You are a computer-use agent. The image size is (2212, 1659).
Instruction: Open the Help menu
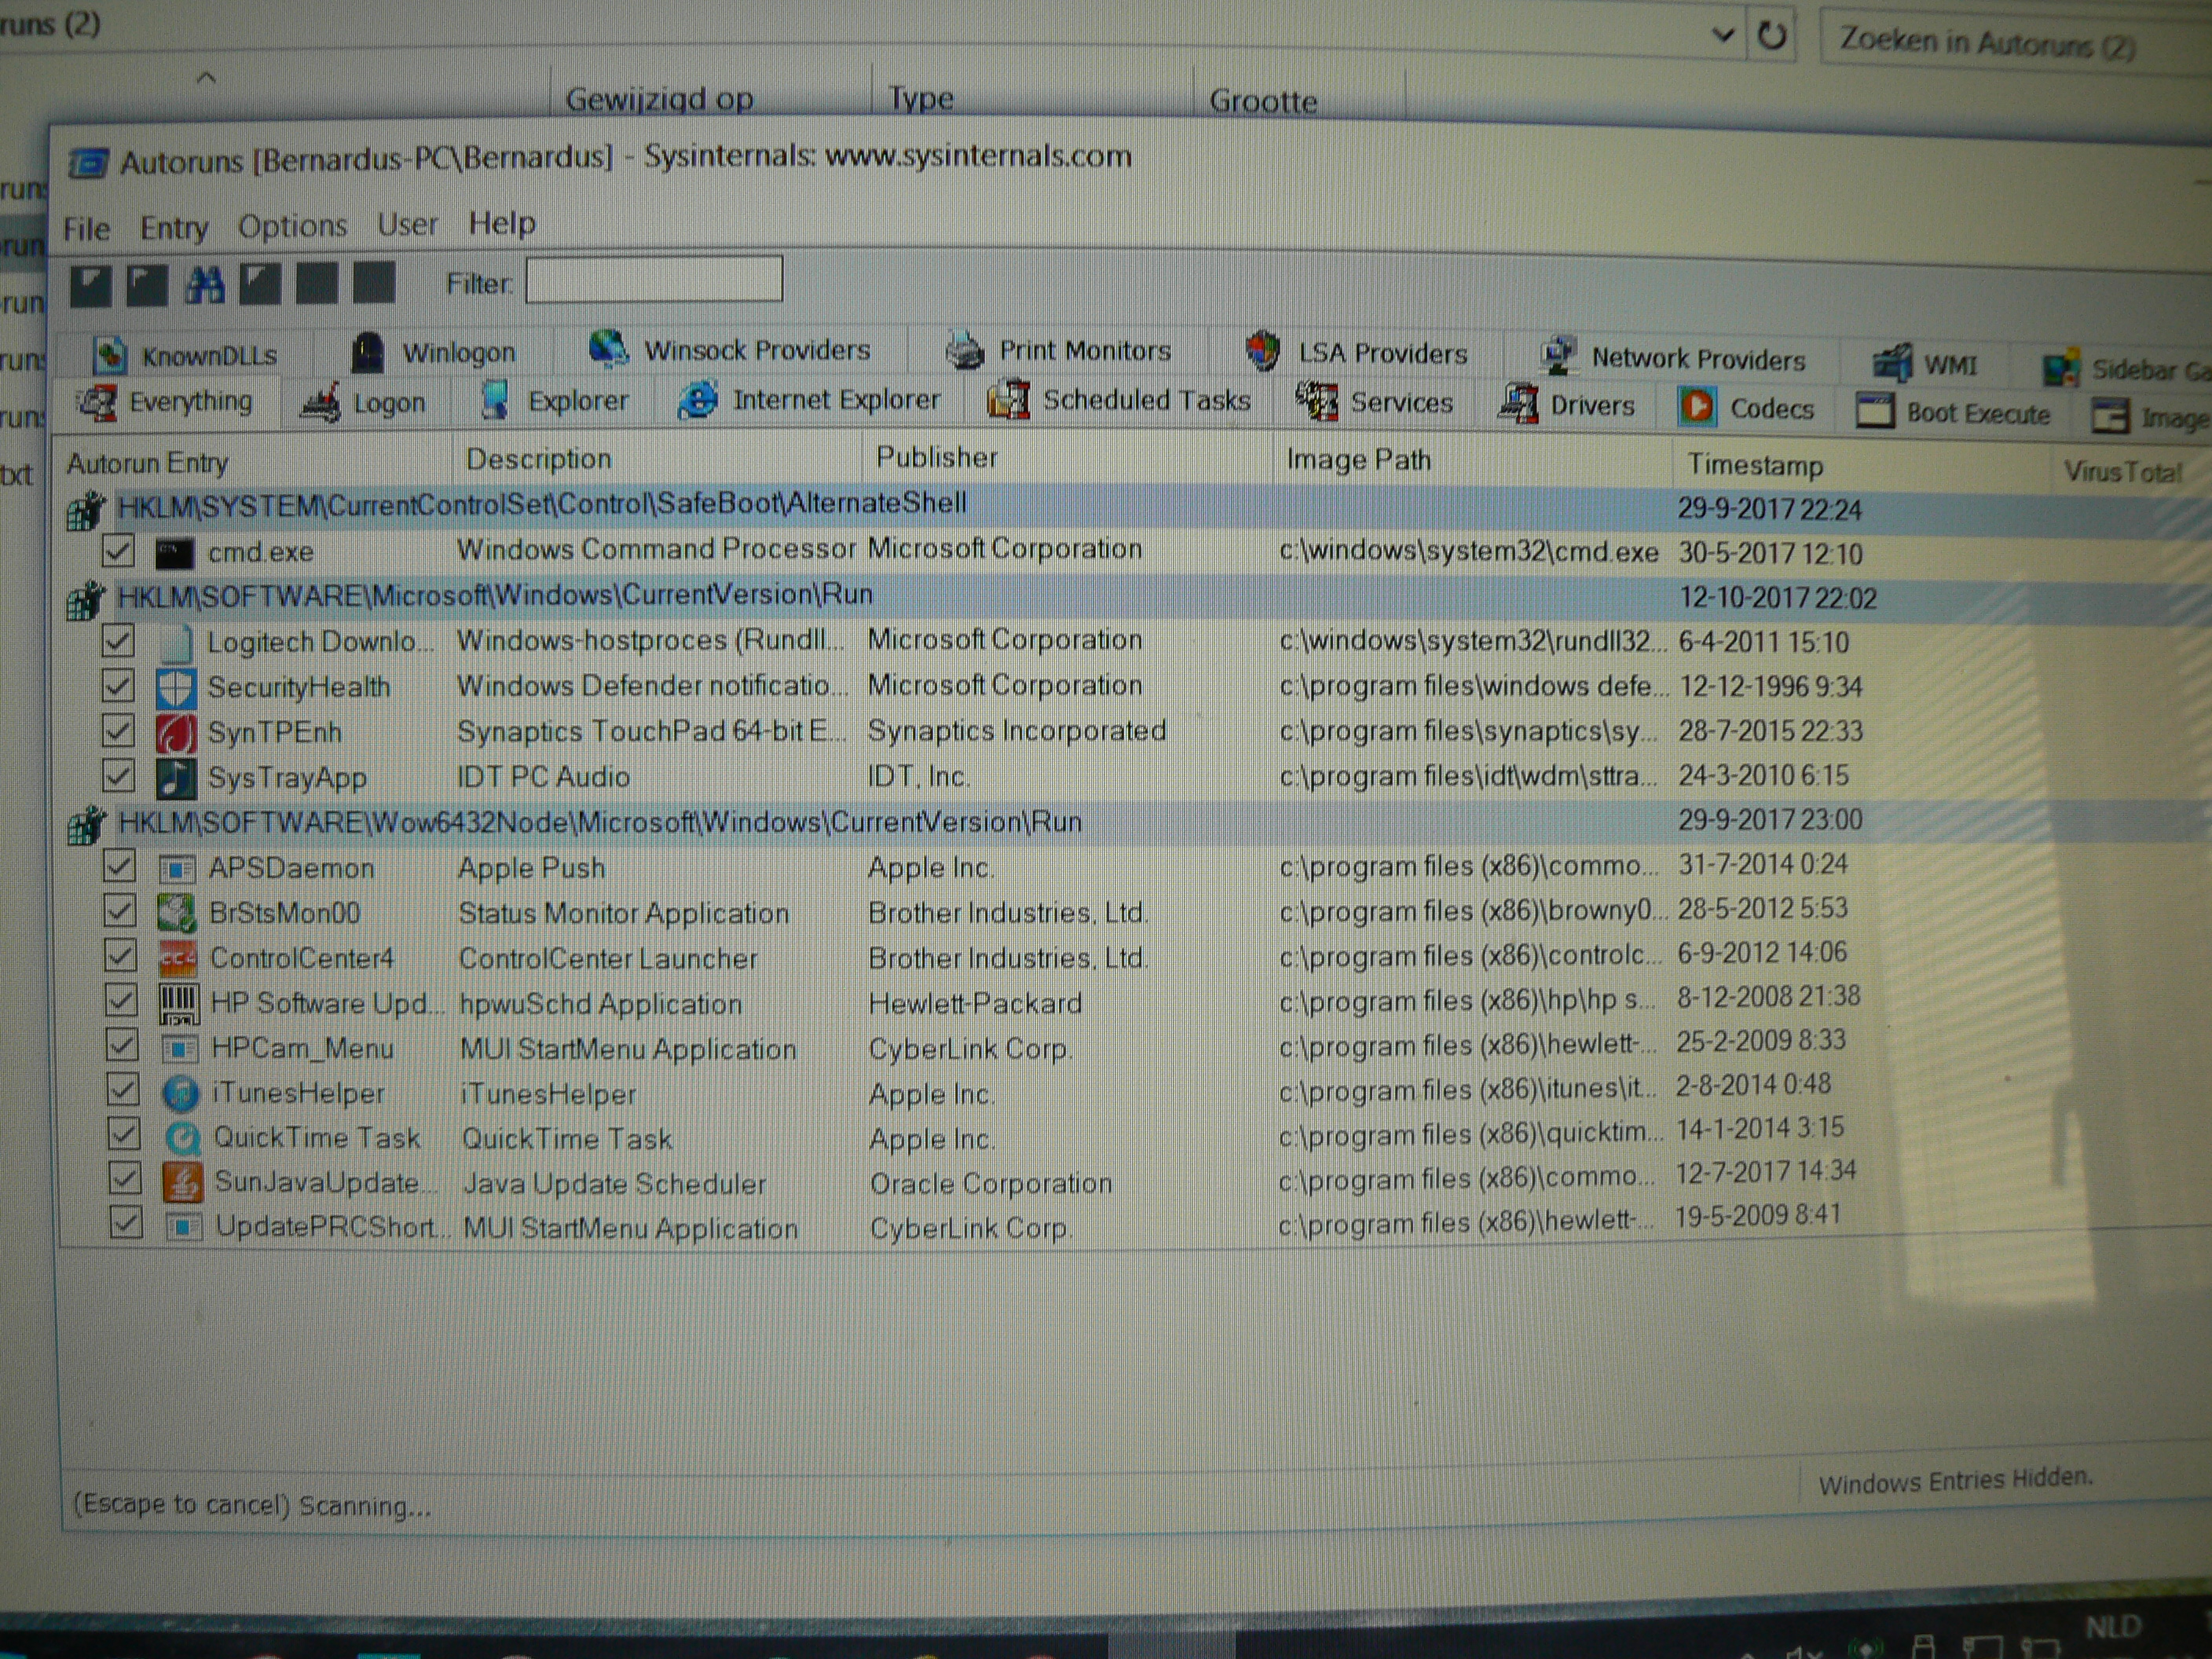(x=502, y=223)
